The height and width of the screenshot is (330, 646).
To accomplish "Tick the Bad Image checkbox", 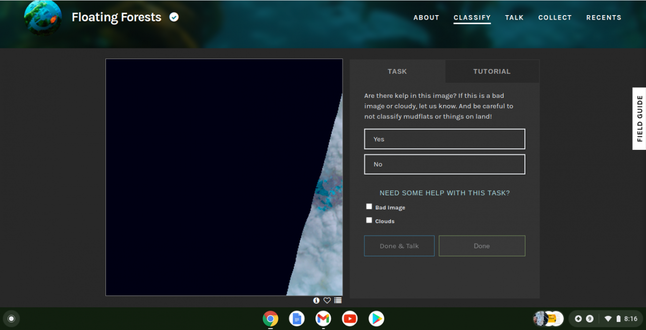I will (x=369, y=206).
